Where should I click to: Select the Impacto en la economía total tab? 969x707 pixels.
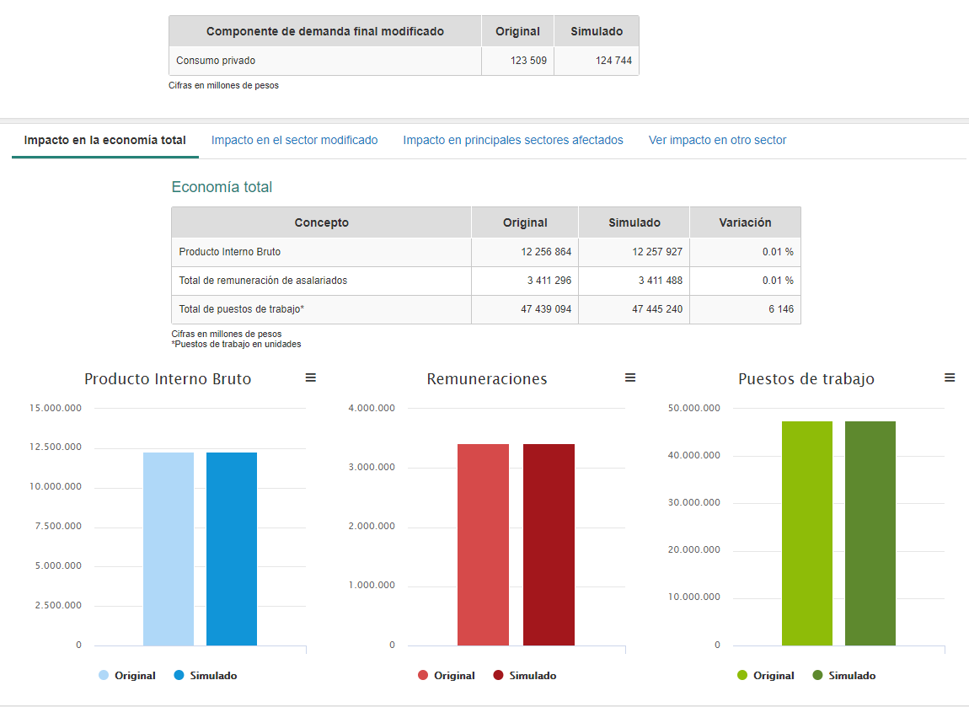105,141
